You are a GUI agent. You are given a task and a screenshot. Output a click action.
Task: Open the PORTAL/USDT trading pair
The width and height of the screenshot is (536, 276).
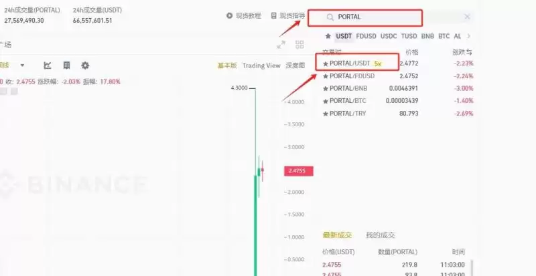350,63
